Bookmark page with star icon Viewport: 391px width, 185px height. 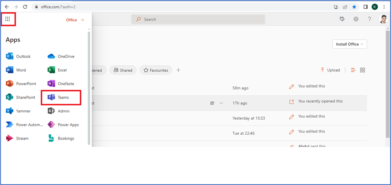click(x=354, y=7)
